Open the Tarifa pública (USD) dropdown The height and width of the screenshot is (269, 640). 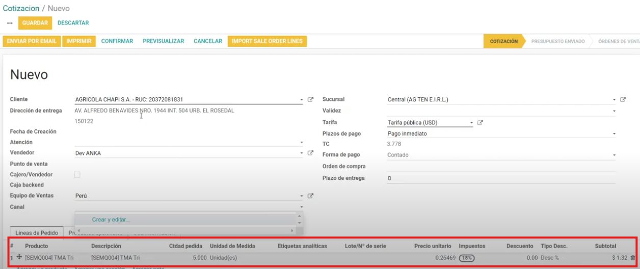click(x=471, y=123)
